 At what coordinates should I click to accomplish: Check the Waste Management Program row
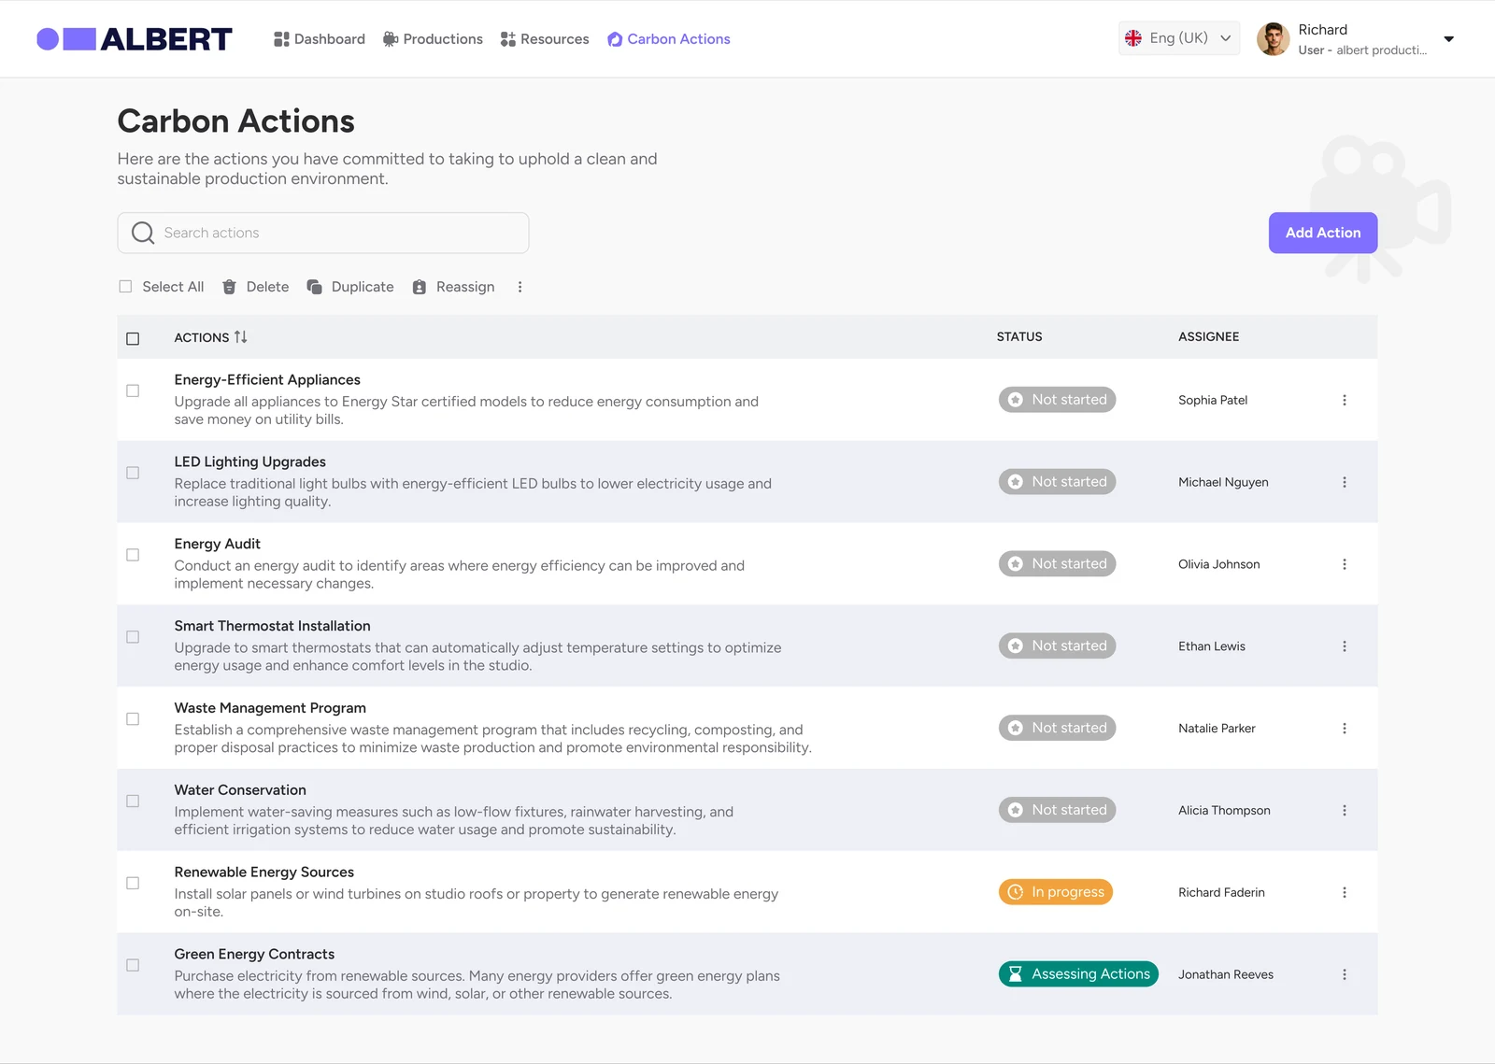click(133, 719)
